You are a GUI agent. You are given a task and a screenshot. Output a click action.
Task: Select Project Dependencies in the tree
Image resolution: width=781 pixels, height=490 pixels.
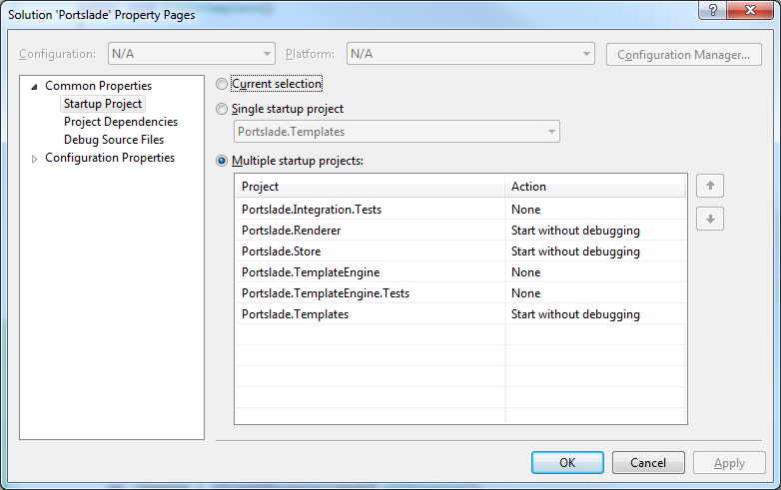tap(121, 122)
